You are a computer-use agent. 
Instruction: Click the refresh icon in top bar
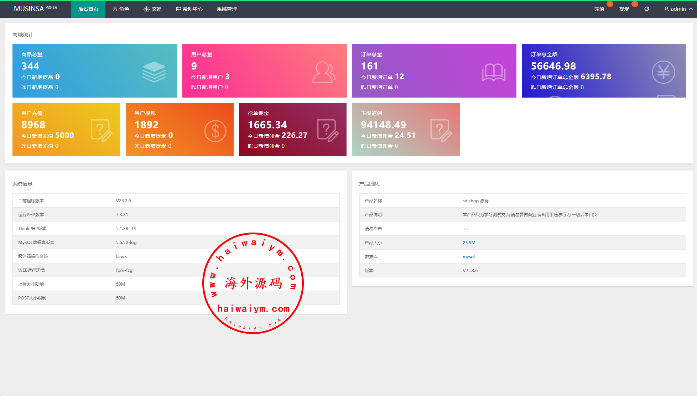pos(646,9)
